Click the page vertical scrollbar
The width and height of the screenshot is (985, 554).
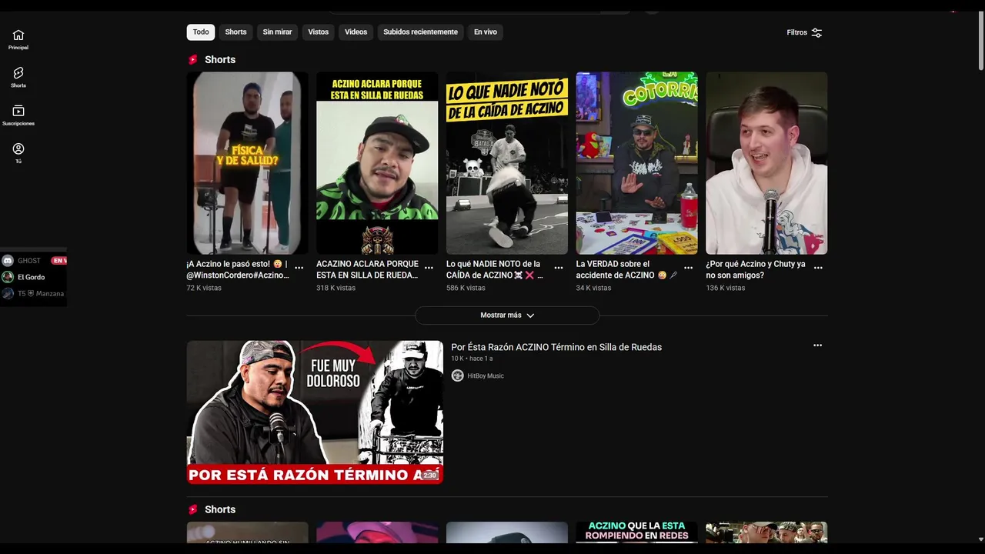coord(980,42)
